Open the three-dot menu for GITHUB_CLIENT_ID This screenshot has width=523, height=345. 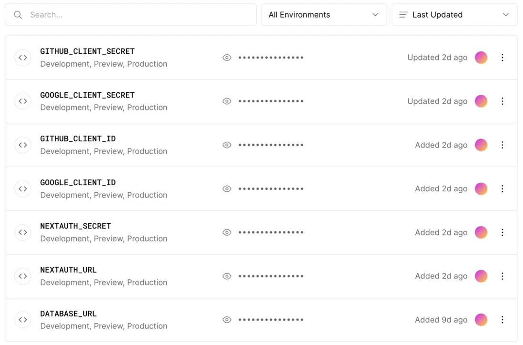[x=502, y=145]
